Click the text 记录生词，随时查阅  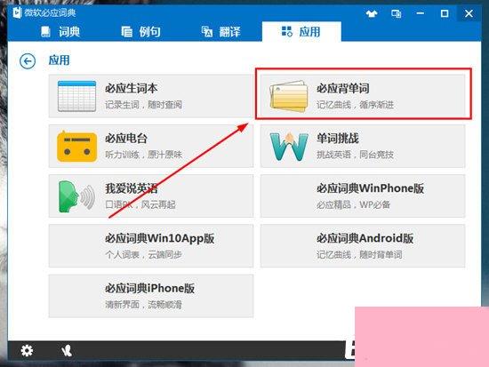pyautogui.click(x=143, y=105)
